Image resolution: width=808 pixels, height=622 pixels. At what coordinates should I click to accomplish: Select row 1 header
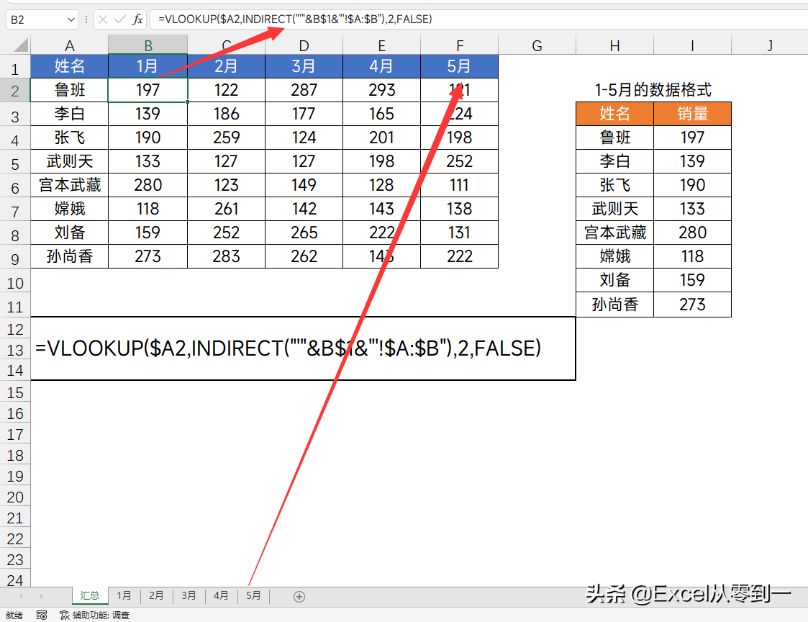pyautogui.click(x=15, y=68)
